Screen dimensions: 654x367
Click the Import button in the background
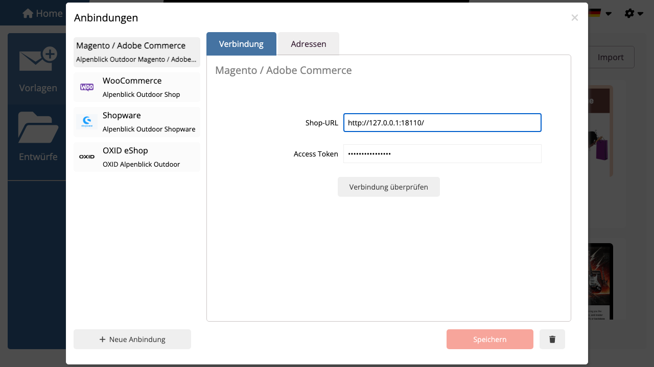611,57
